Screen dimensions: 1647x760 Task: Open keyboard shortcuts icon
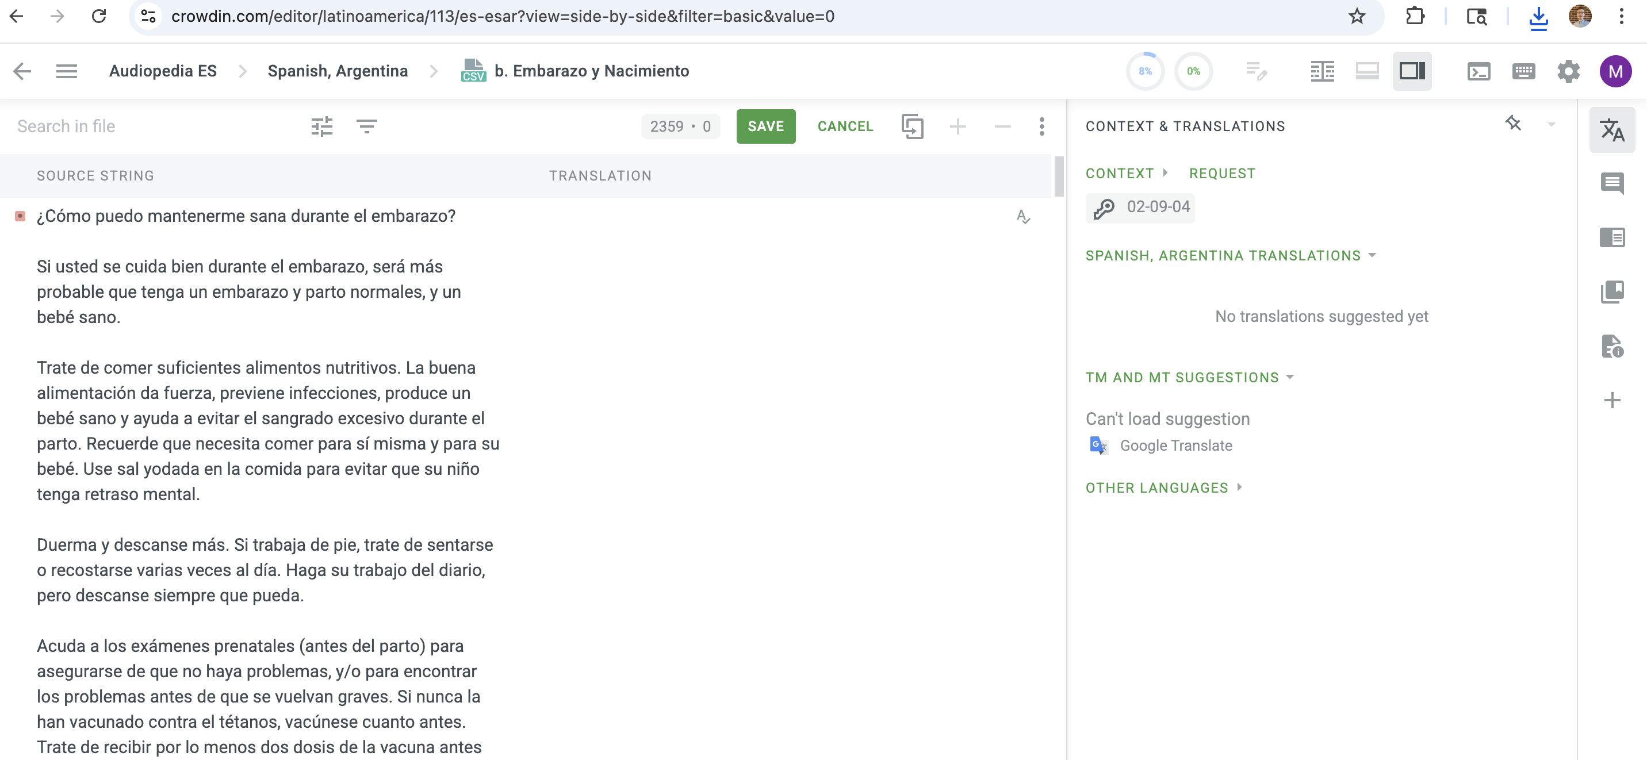(1523, 71)
